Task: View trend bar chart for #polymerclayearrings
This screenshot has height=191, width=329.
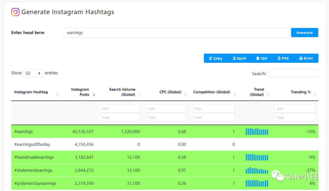Action: (x=257, y=183)
